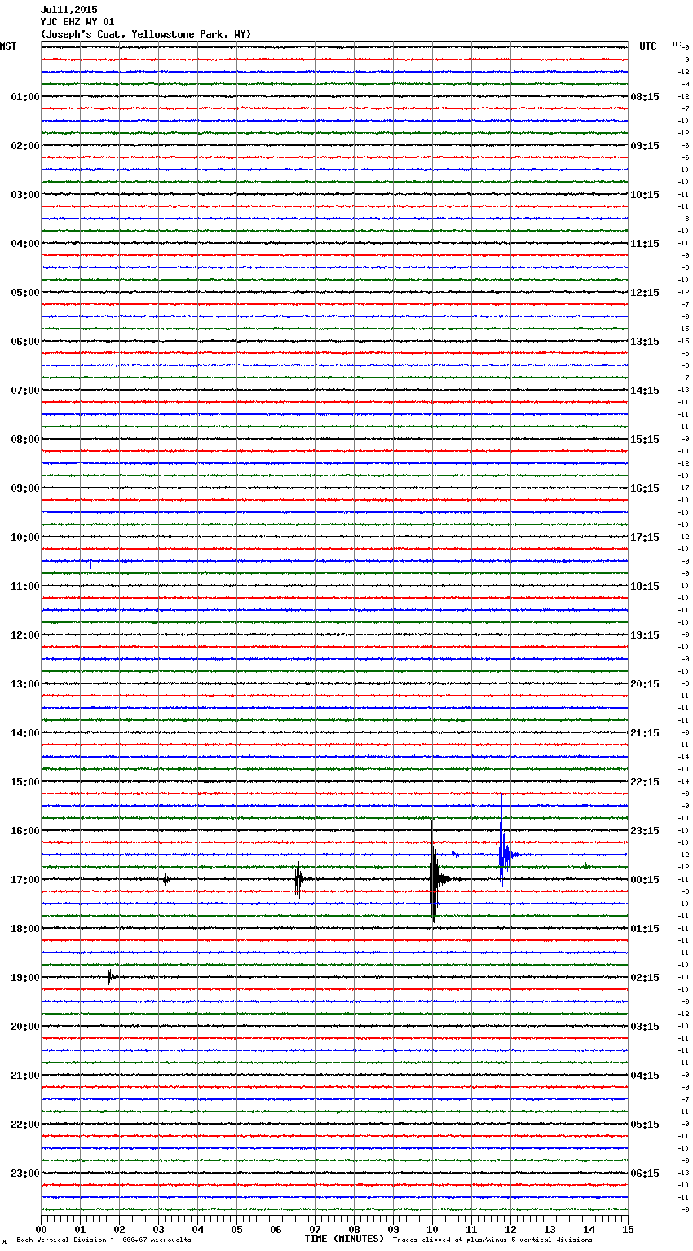This screenshot has height=1251, width=693.
Task: Click the 01:00 MST time label
Action: tap(24, 97)
